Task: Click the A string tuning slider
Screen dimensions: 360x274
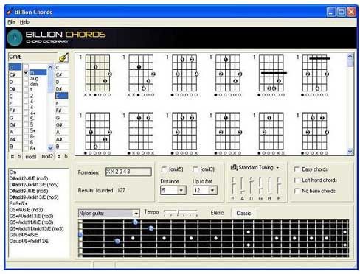Action: [x=242, y=186]
